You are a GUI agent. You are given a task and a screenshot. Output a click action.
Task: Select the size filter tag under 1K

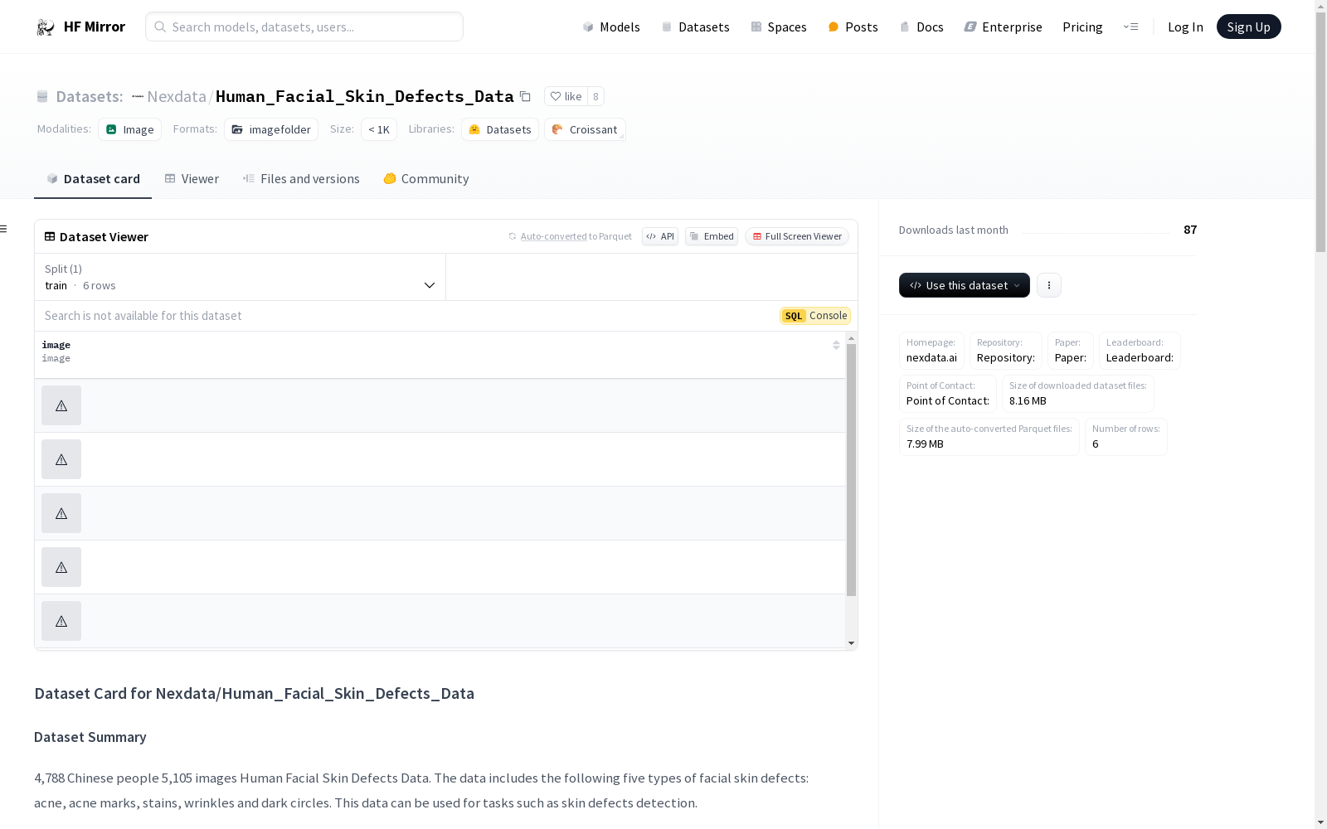point(379,129)
